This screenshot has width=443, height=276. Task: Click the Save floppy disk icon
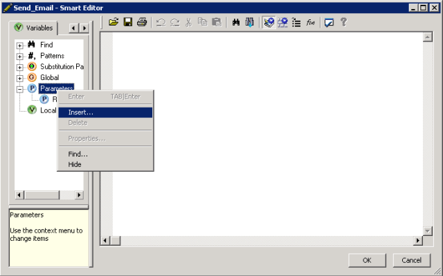[x=128, y=22]
